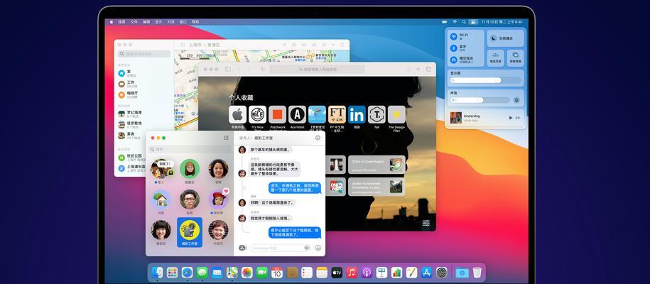The image size is (650, 284).
Task: Open Reminders from the Dock
Action: [x=307, y=273]
